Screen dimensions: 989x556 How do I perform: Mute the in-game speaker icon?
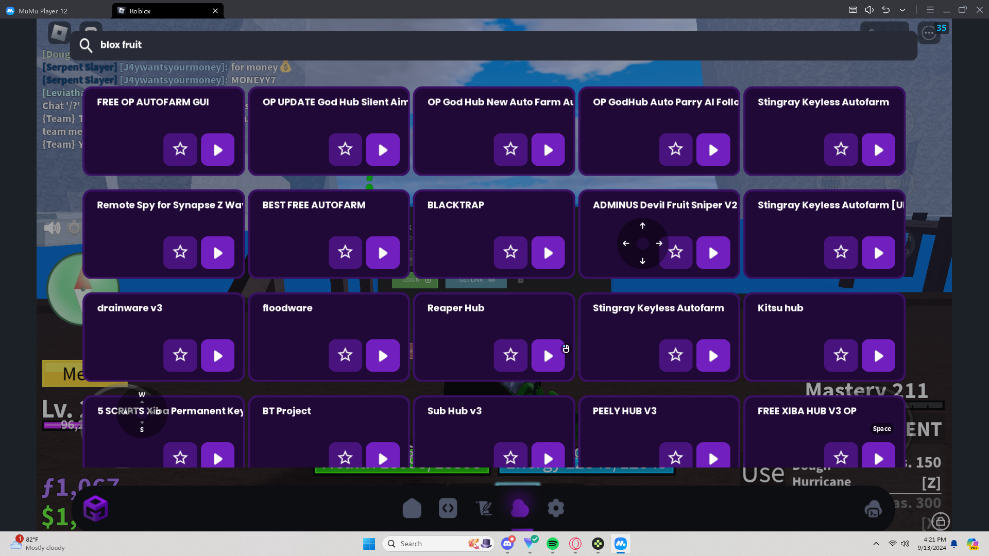pyautogui.click(x=52, y=228)
